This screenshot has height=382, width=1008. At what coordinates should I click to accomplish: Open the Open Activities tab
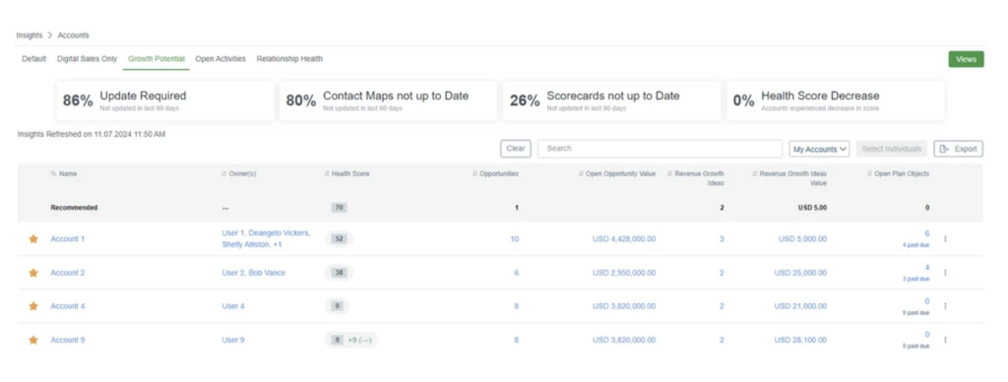220,58
